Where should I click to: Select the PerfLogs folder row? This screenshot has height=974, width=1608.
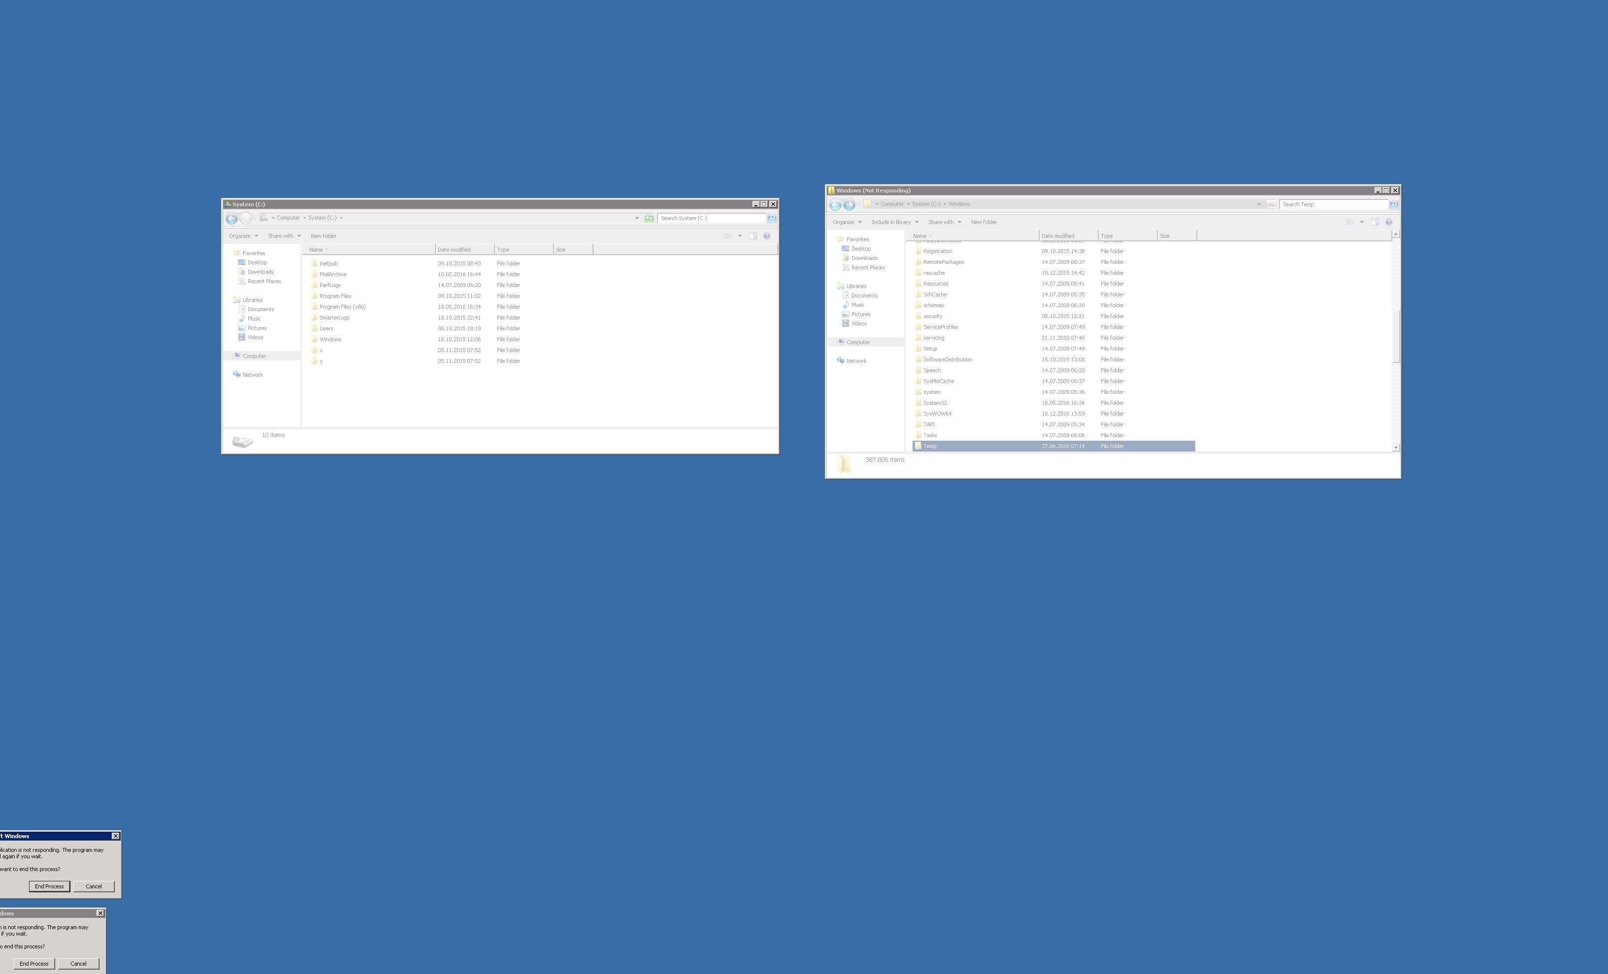coord(329,285)
